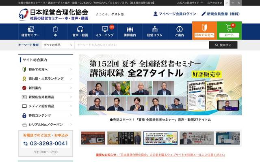Expand the JMCAの関連サイト dropdown
260x162 pixels.
190,3
